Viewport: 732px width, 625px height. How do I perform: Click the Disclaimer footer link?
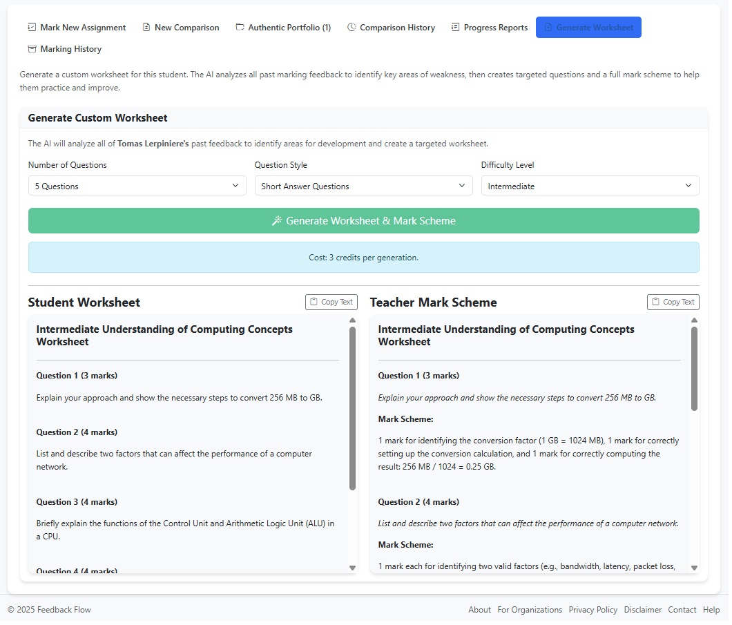pyautogui.click(x=642, y=610)
